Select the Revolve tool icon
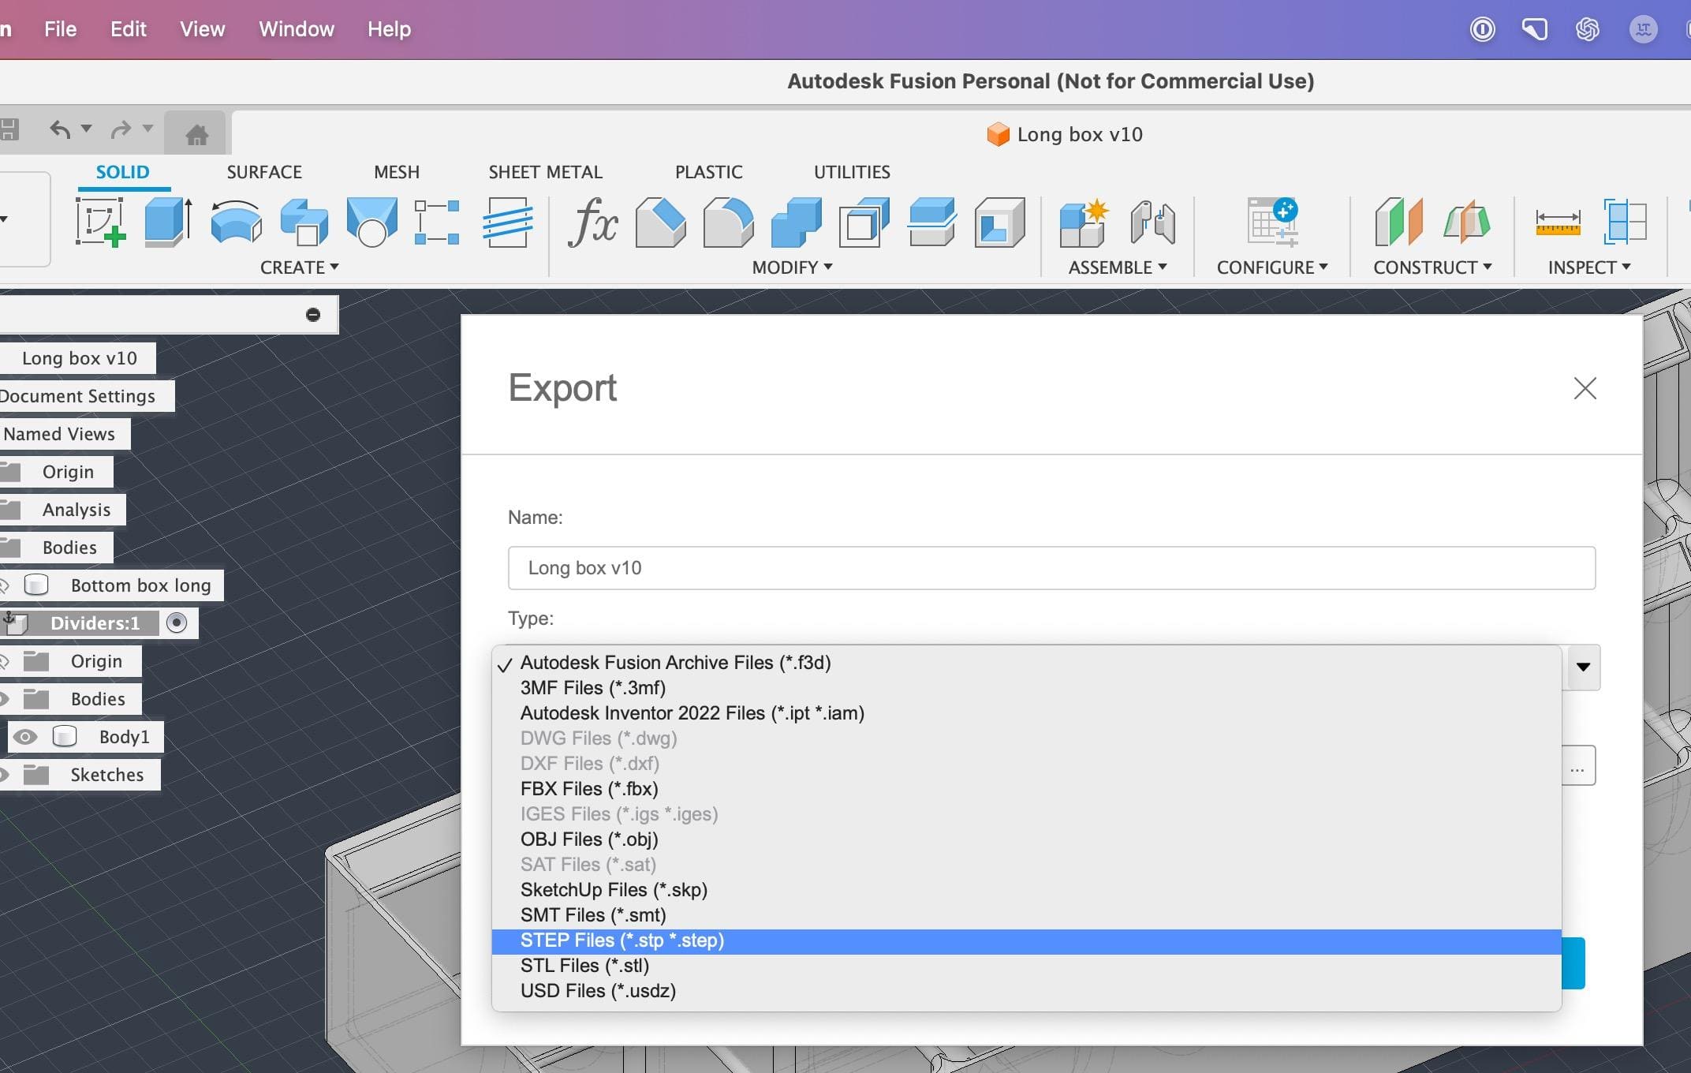Viewport: 1691px width, 1073px height. (x=236, y=222)
